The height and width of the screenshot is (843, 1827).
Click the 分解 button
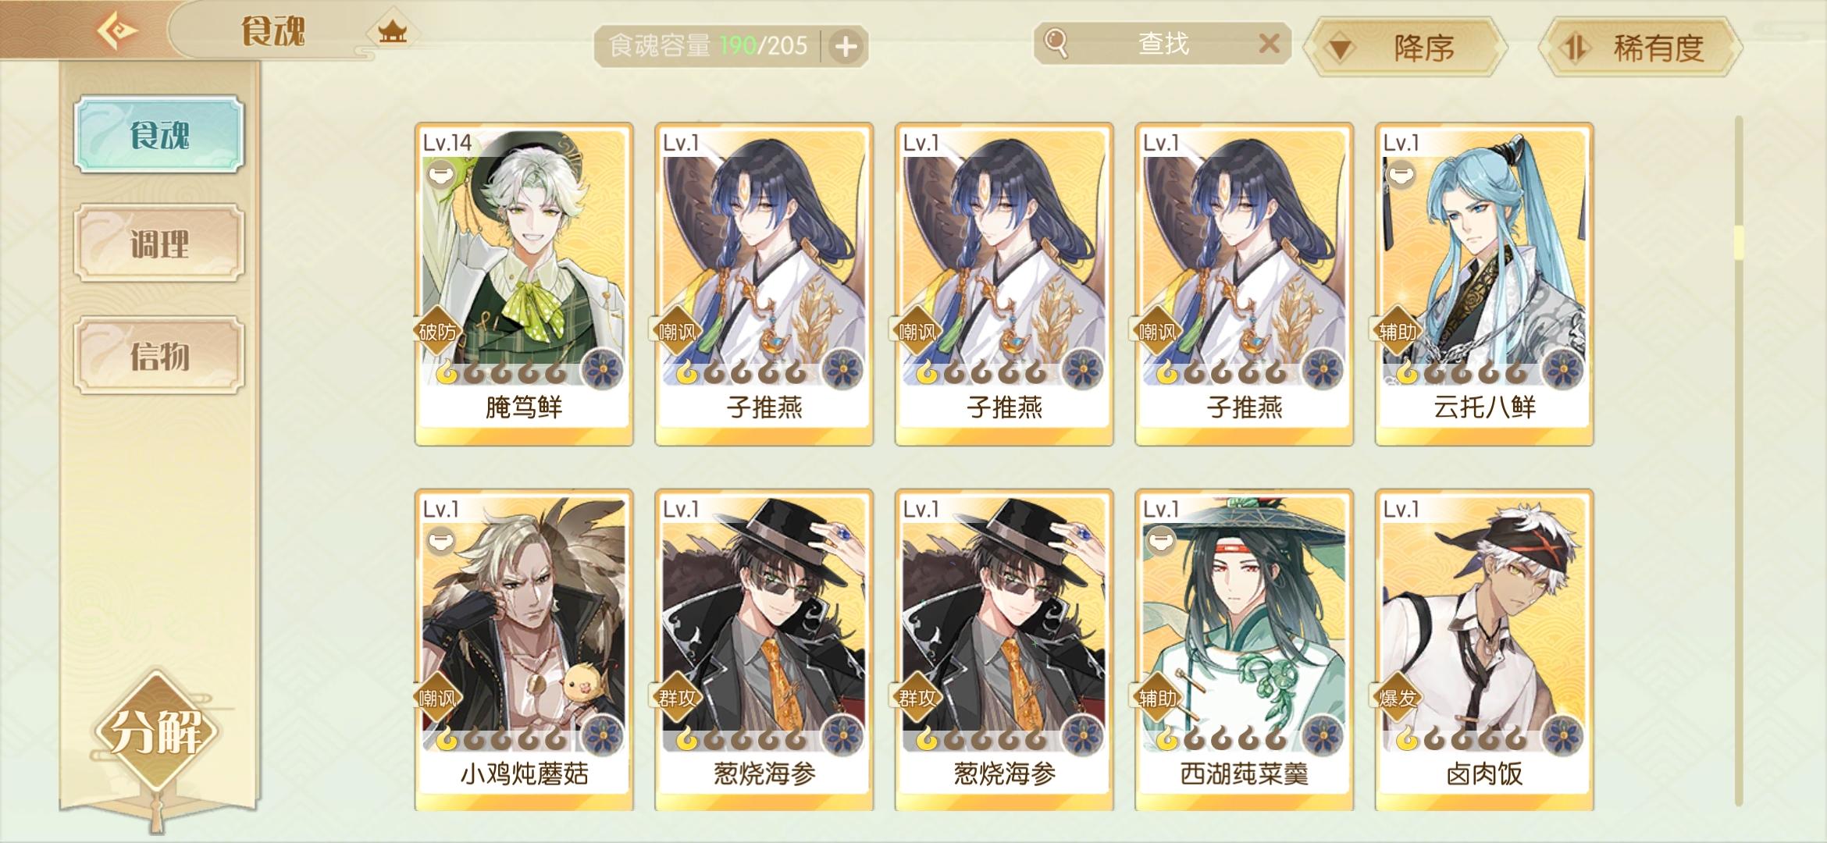click(x=156, y=732)
